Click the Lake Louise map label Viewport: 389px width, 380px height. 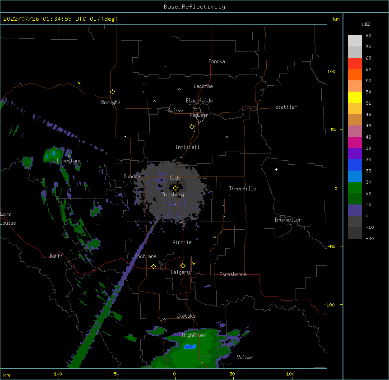(8, 218)
